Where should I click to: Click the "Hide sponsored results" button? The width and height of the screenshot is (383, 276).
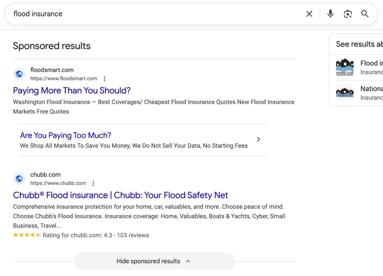click(148, 261)
